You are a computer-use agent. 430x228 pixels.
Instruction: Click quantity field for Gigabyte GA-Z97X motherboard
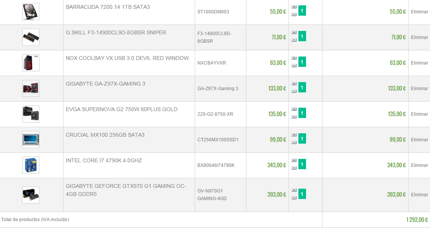coord(302,87)
